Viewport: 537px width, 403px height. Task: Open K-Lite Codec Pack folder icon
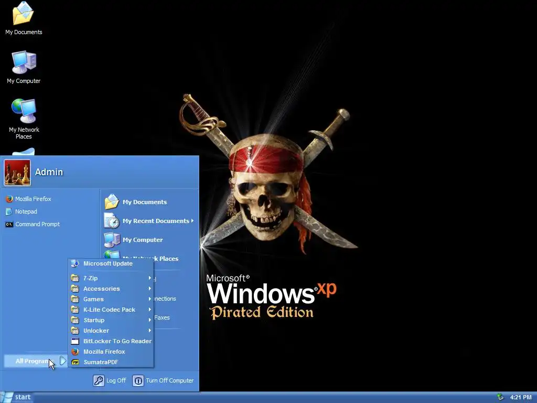pyautogui.click(x=75, y=310)
